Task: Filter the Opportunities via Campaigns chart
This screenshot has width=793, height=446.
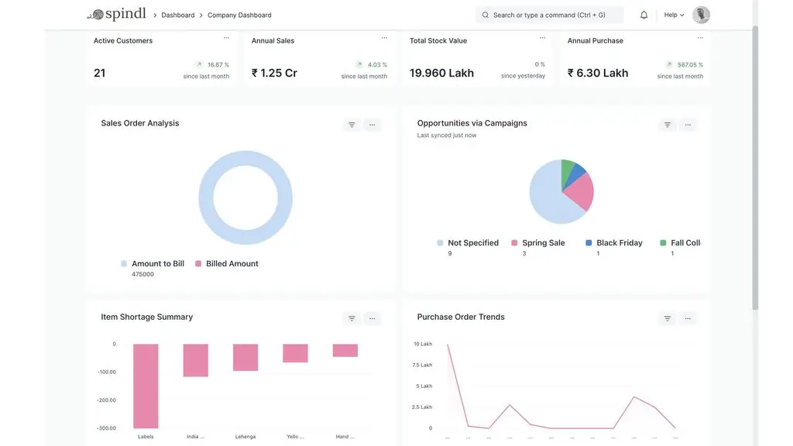Action: (x=668, y=125)
